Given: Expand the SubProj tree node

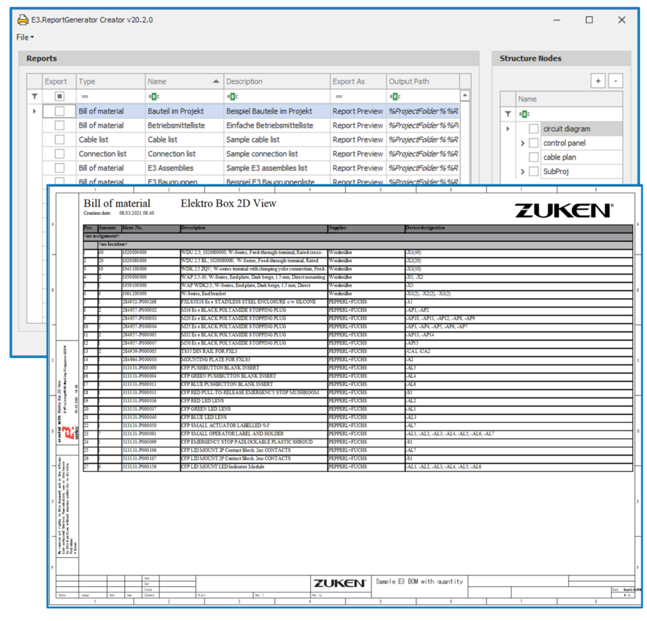Looking at the screenshot, I should pos(523,171).
